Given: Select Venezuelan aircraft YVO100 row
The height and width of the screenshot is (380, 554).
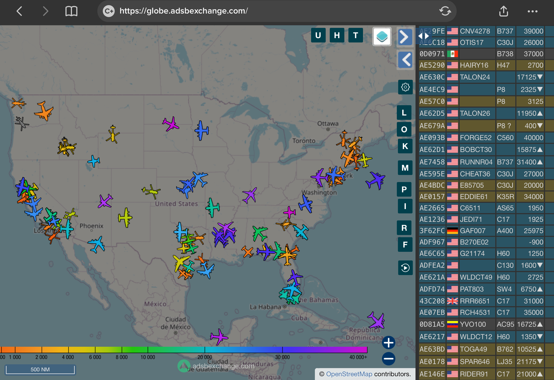Looking at the screenshot, I should (x=486, y=324).
